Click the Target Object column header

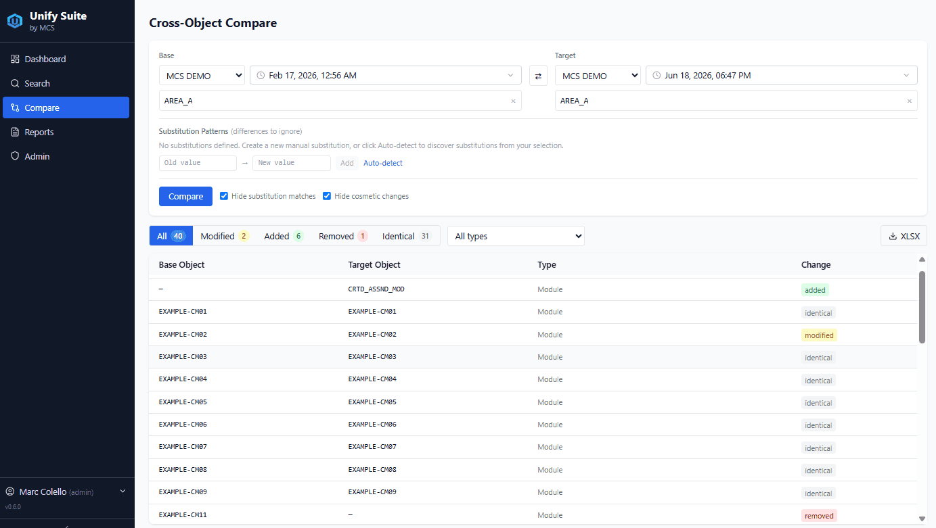point(374,265)
